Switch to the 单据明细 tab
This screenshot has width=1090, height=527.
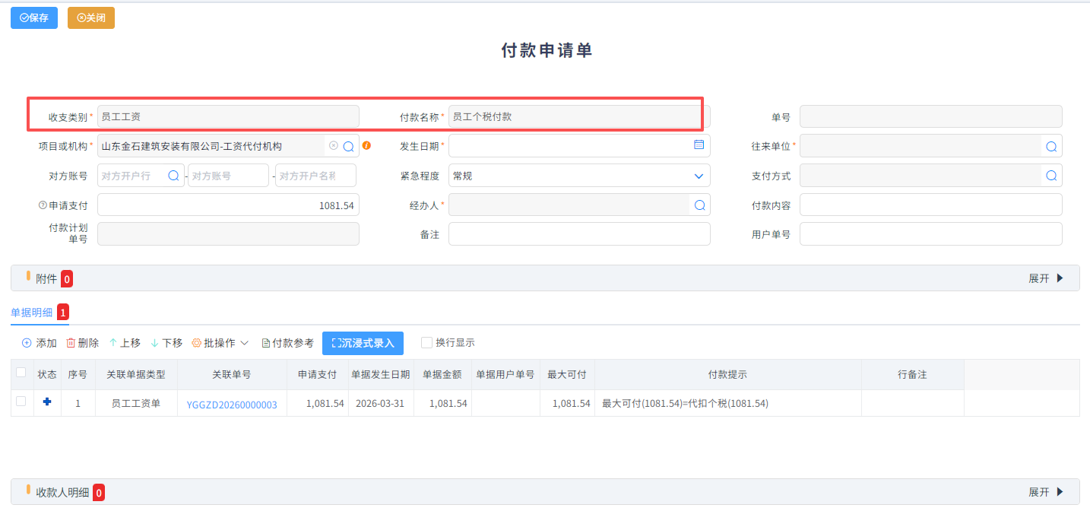point(32,313)
